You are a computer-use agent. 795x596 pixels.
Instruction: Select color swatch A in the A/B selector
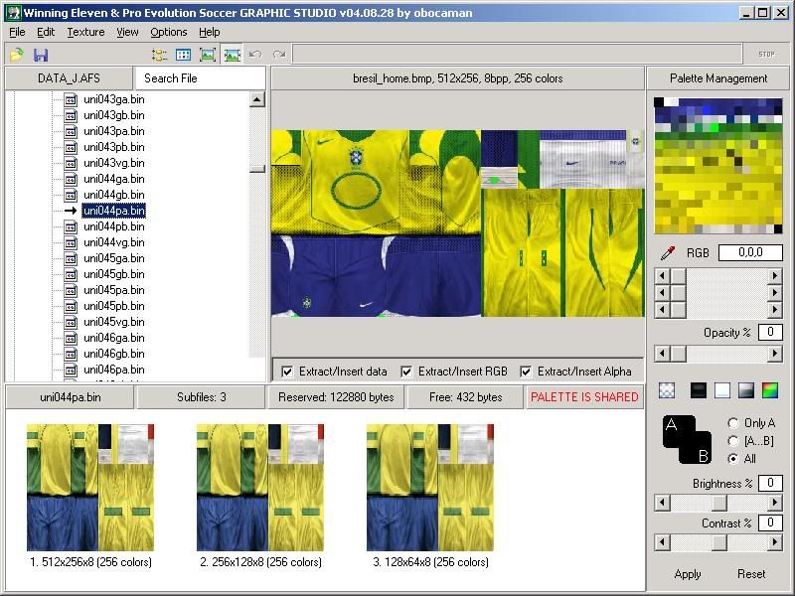677,429
